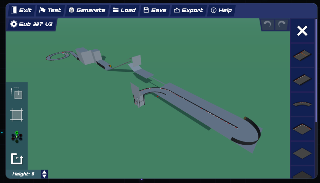Select the plain flat block piece
The width and height of the screenshot is (320, 183).
click(302, 153)
